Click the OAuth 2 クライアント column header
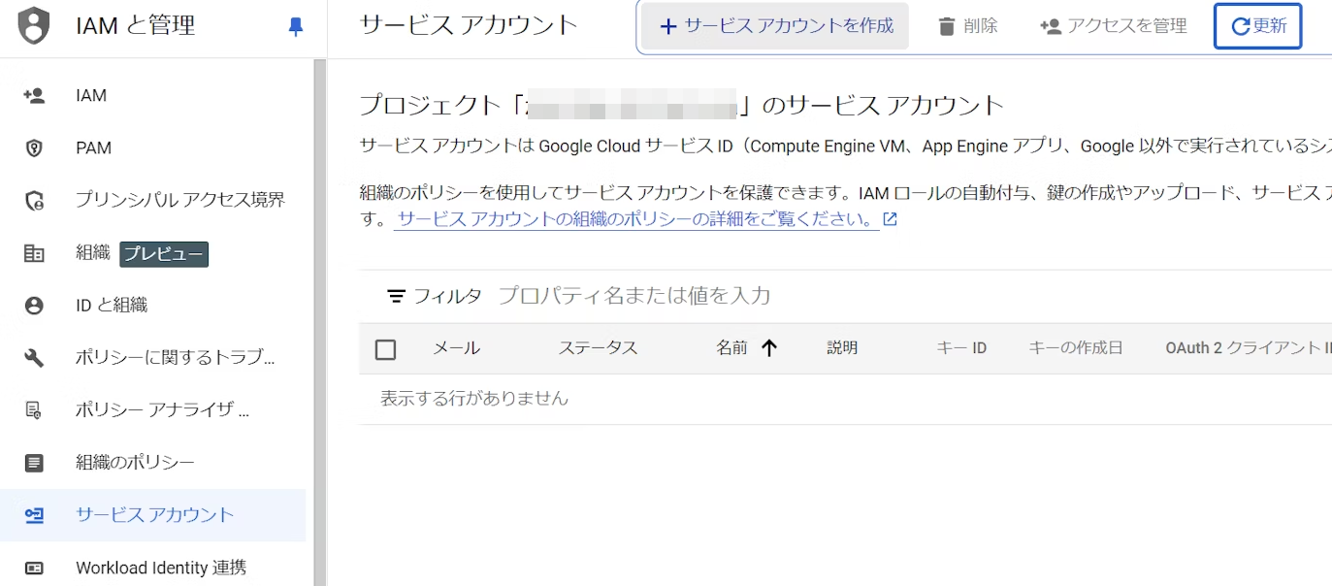The height and width of the screenshot is (586, 1332). (x=1249, y=348)
